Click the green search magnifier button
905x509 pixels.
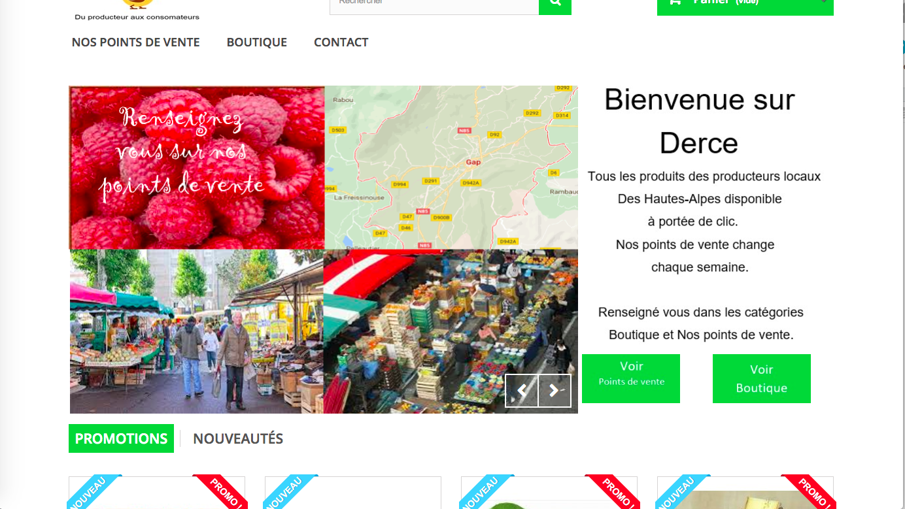[555, 5]
